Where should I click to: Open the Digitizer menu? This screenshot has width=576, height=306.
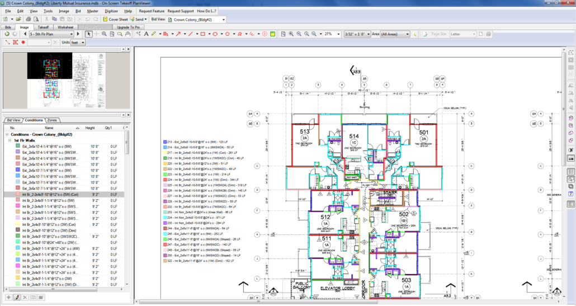click(111, 11)
